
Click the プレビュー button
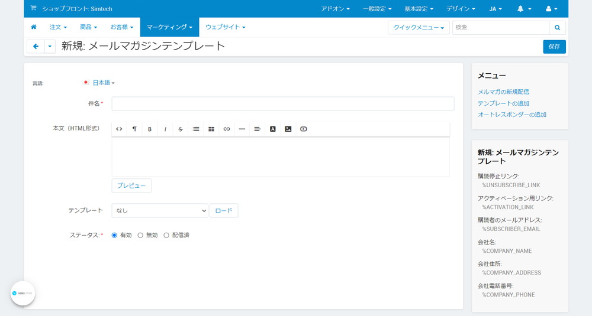tap(131, 185)
